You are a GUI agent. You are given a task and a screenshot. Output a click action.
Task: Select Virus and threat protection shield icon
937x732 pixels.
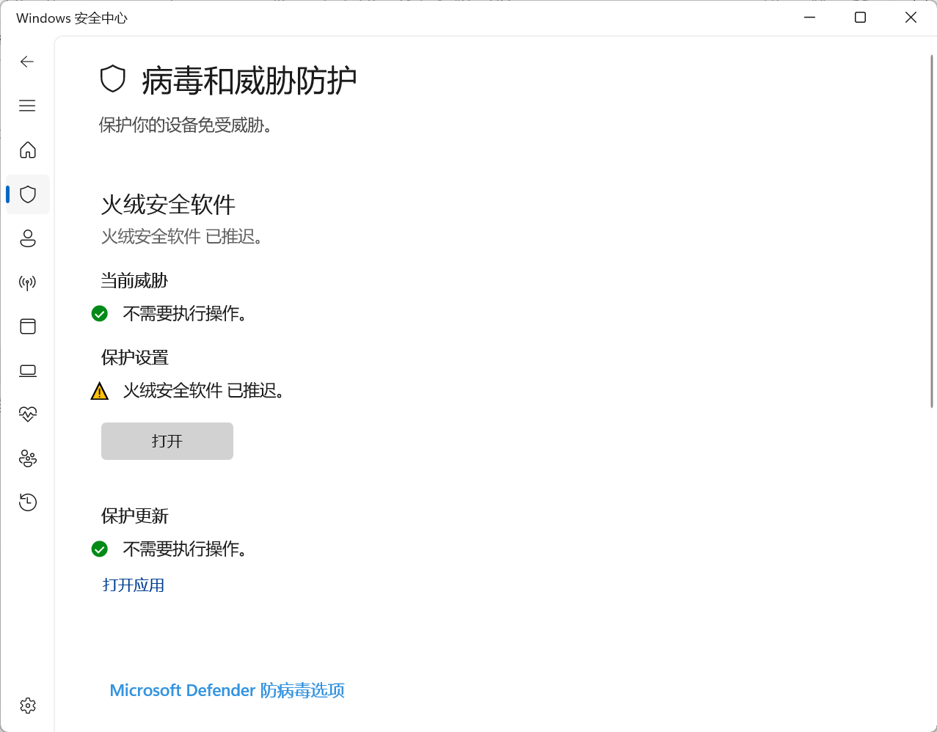coord(28,194)
